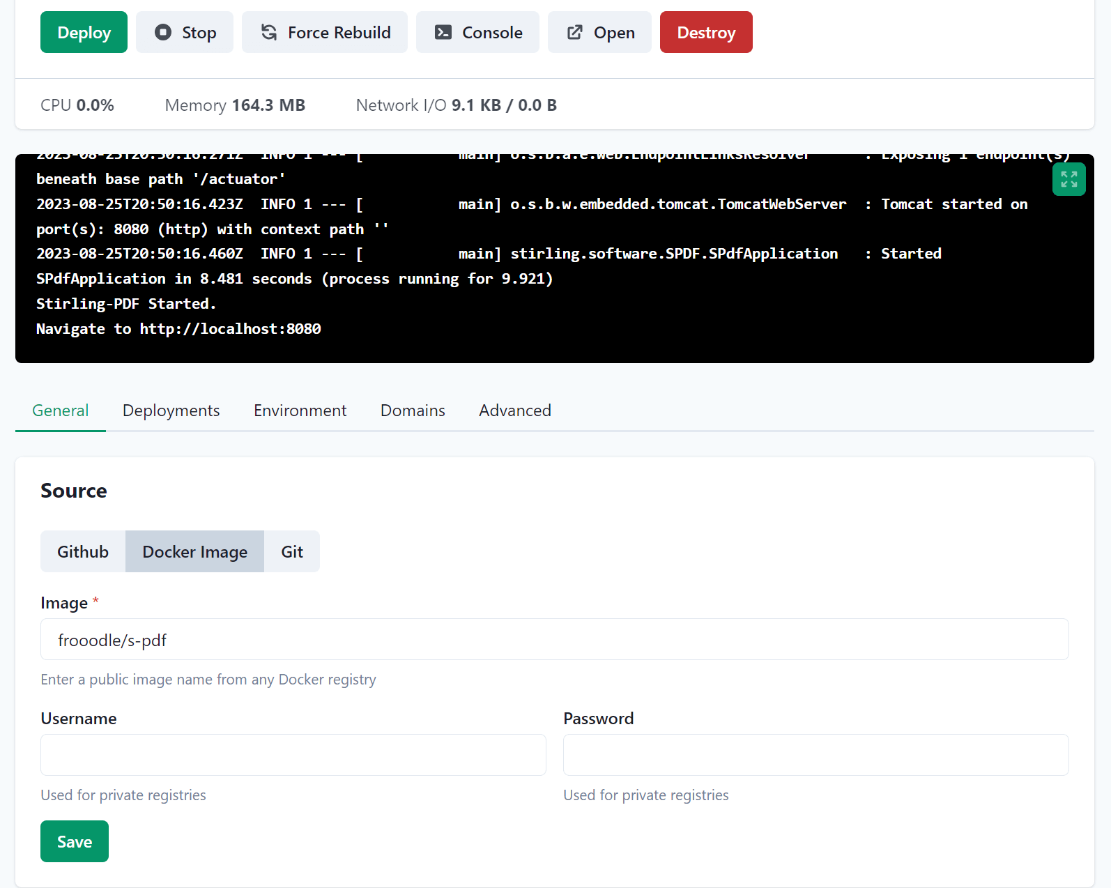
Task: Click hint text under Username field
Action: (123, 795)
